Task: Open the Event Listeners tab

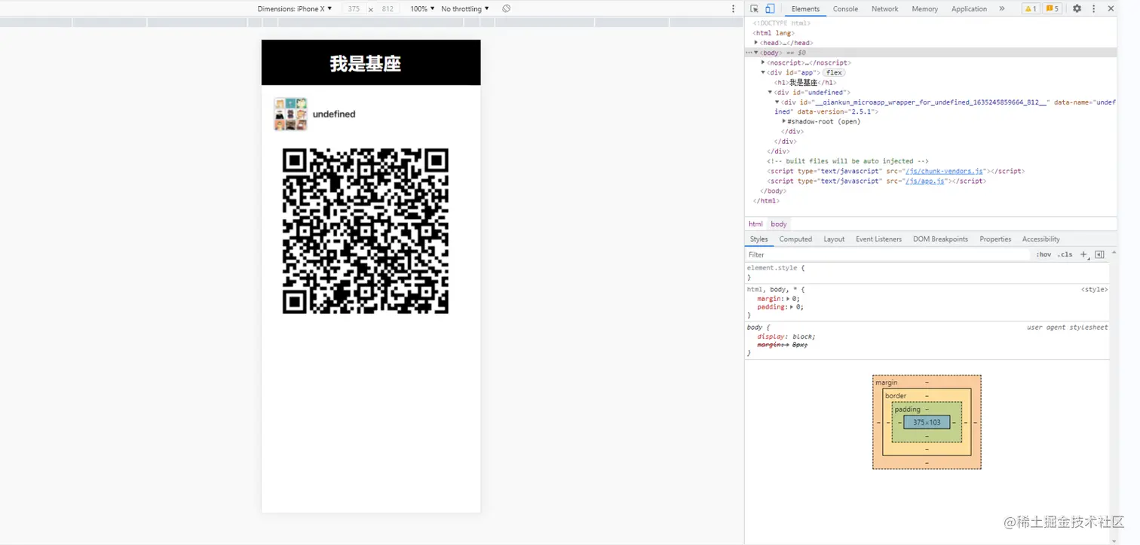Action: pos(878,239)
